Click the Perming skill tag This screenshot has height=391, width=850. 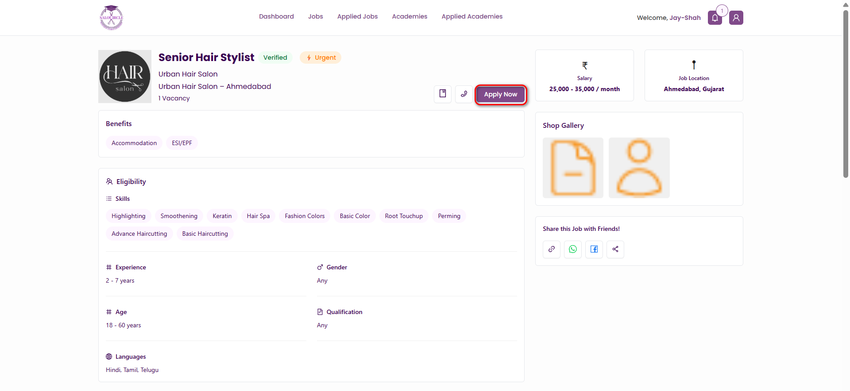coord(449,216)
